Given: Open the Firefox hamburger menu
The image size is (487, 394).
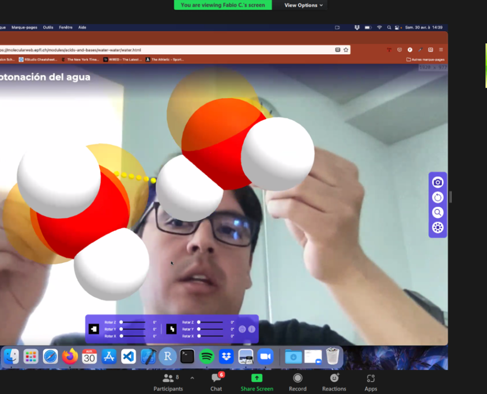Looking at the screenshot, I should click(441, 50).
